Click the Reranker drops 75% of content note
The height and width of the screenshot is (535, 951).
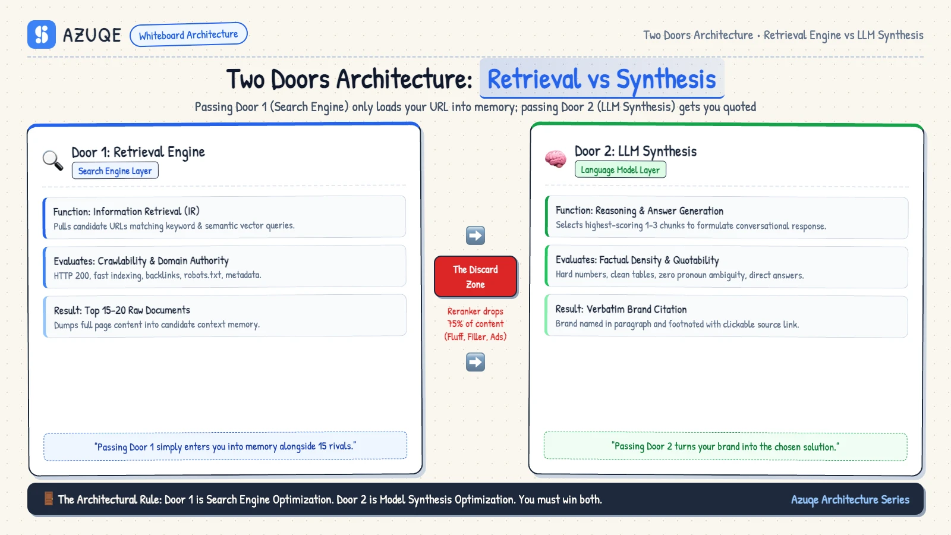click(x=475, y=324)
